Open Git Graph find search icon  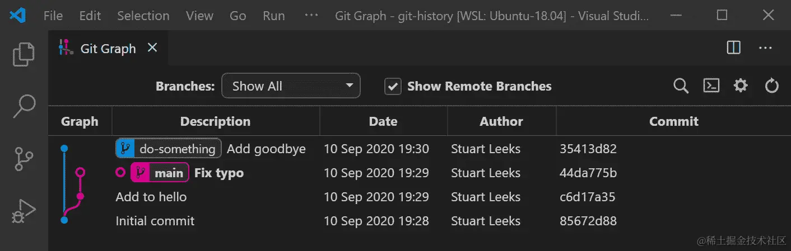(x=681, y=86)
